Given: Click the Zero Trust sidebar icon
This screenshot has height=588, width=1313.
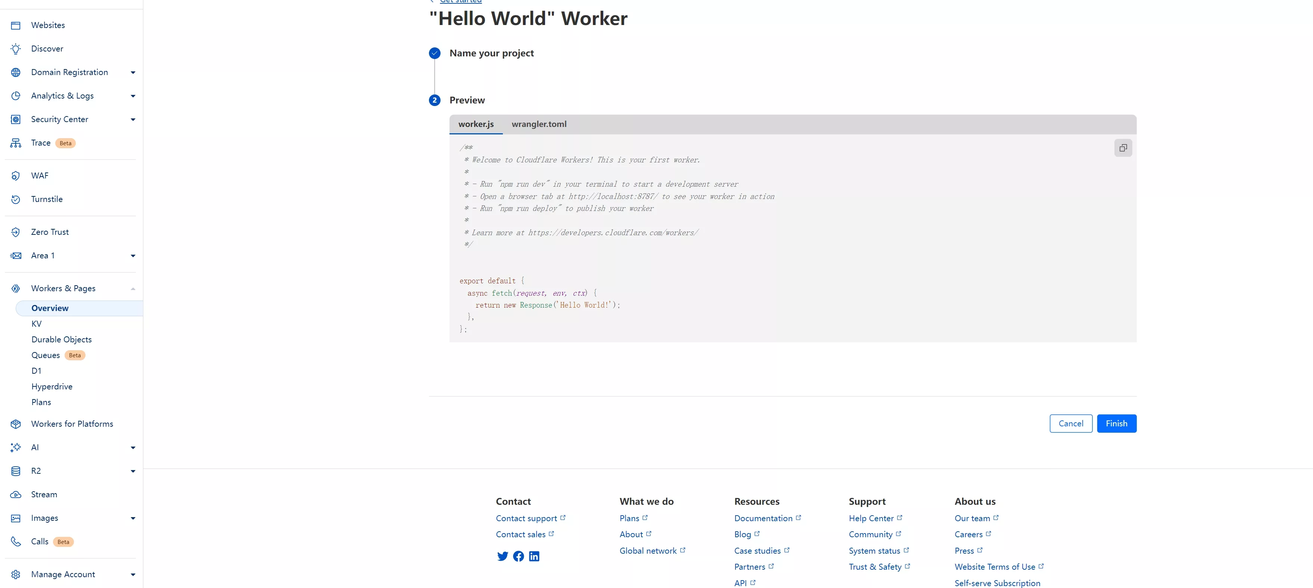Looking at the screenshot, I should coord(16,232).
